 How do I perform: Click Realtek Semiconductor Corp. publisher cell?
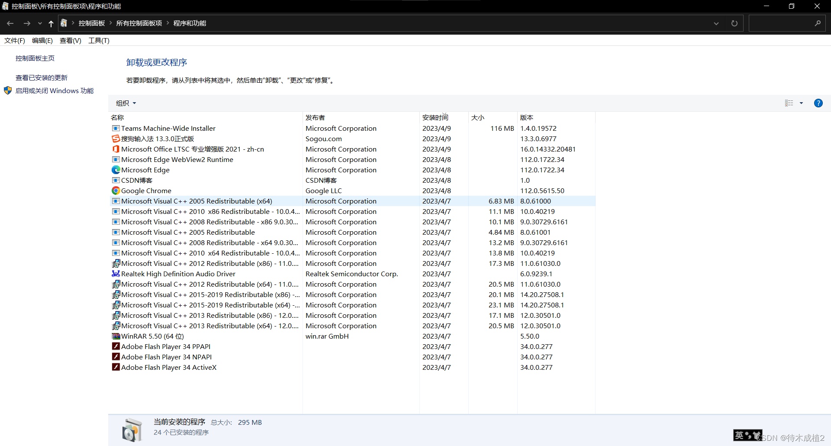point(351,274)
